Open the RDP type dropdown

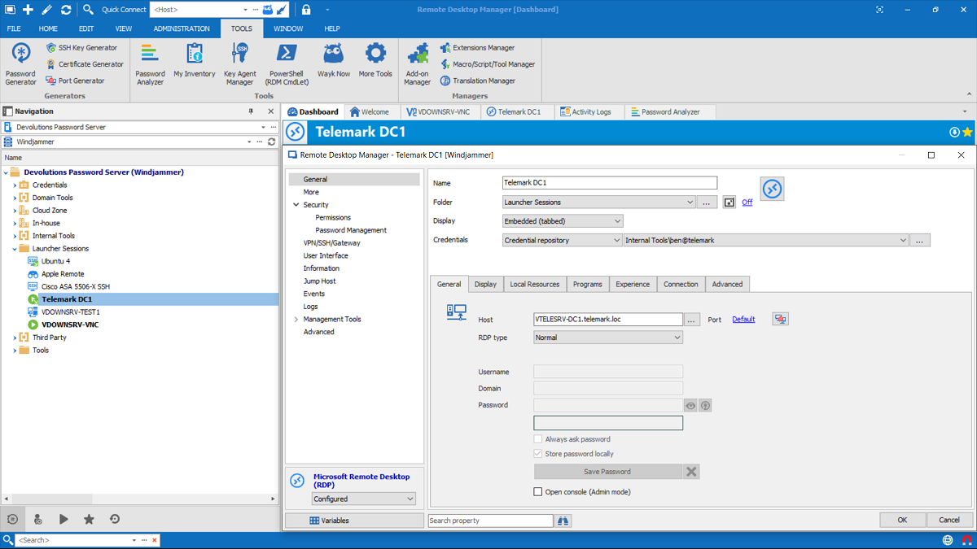point(608,338)
